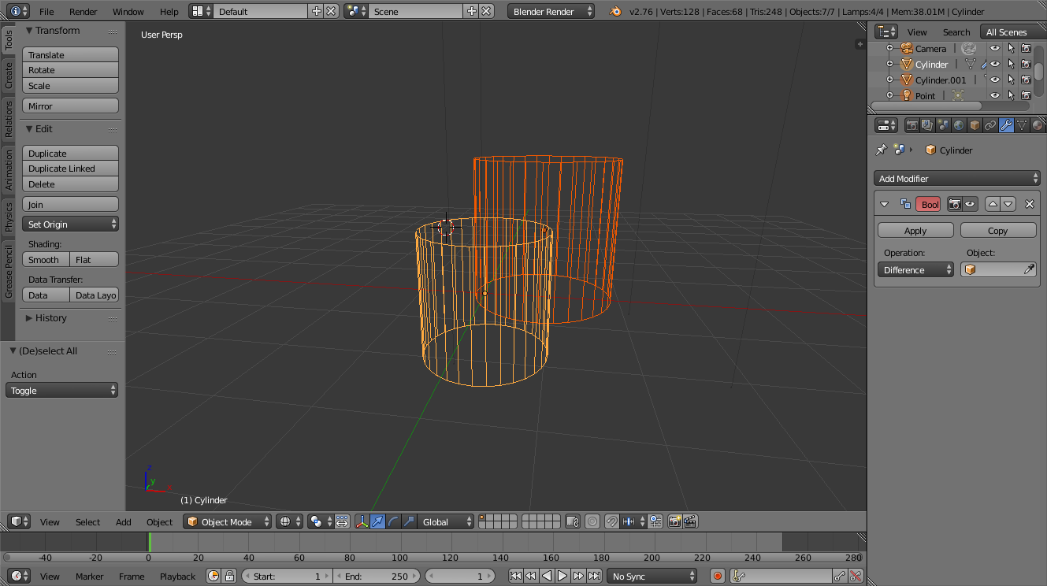Hide the Camera object in the outliner
The image size is (1047, 586).
click(x=994, y=48)
